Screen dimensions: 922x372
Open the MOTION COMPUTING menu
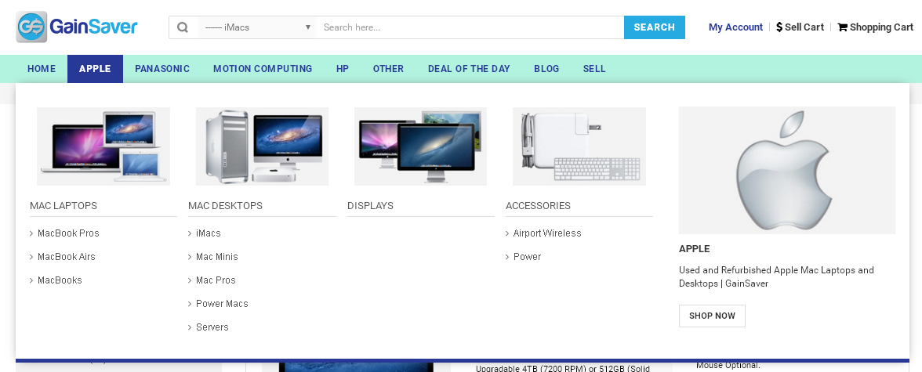(263, 69)
